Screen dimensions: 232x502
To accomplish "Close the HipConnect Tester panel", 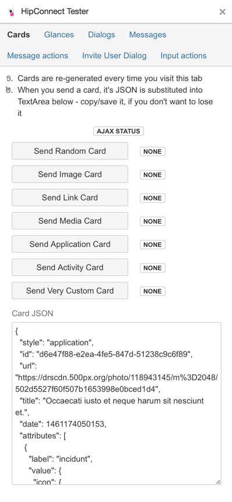I will pyautogui.click(x=222, y=12).
